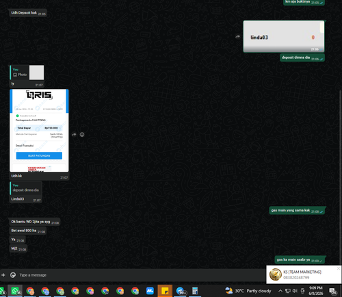This screenshot has width=342, height=297.
Task: Open the blue M app in taskbar
Action: 150,291
